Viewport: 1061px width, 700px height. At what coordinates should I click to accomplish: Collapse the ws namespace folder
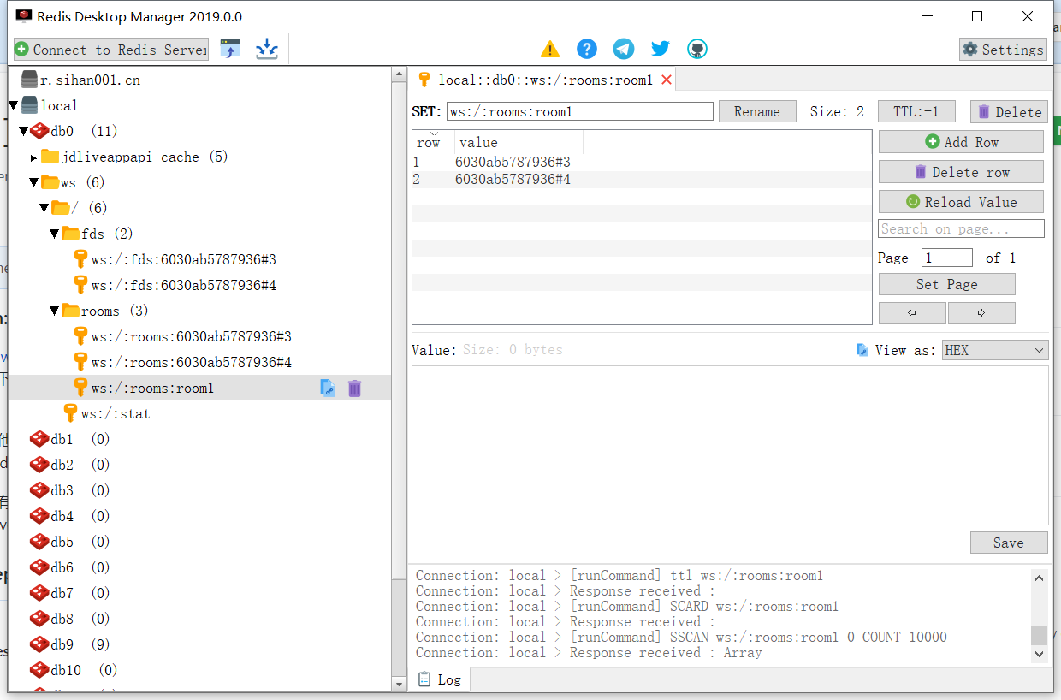point(34,183)
